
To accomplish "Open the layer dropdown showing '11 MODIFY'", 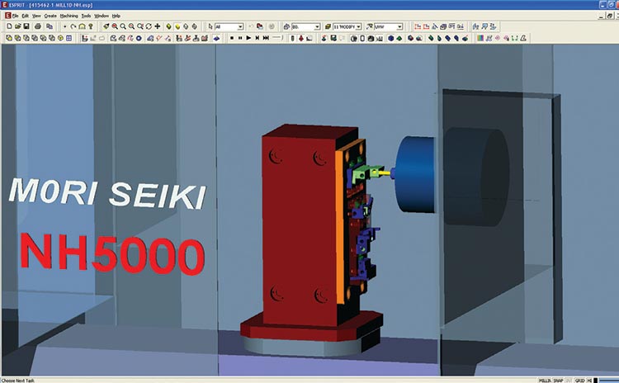I will click(x=347, y=26).
